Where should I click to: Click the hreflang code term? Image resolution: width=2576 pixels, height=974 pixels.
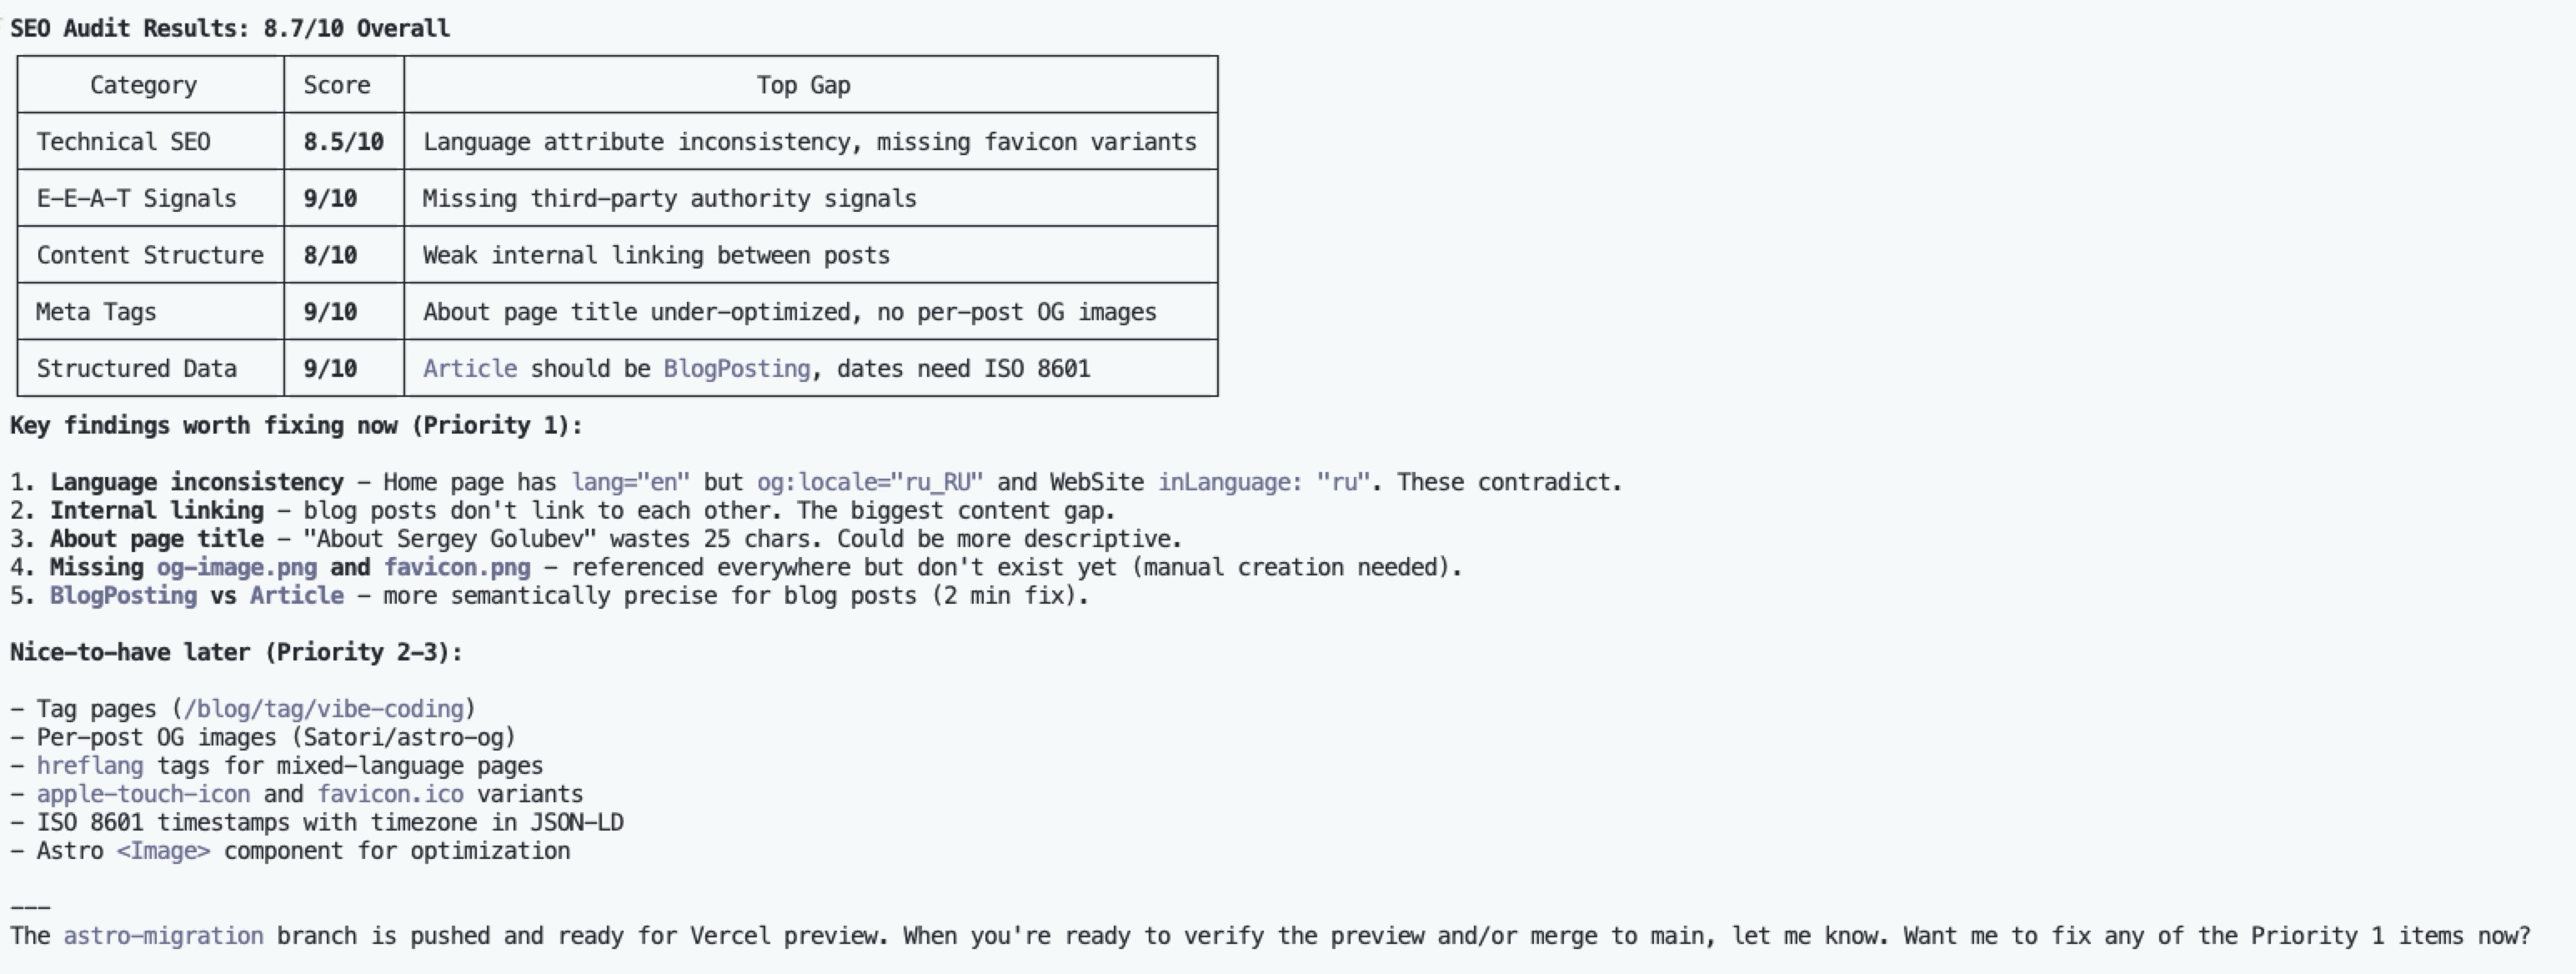point(90,766)
